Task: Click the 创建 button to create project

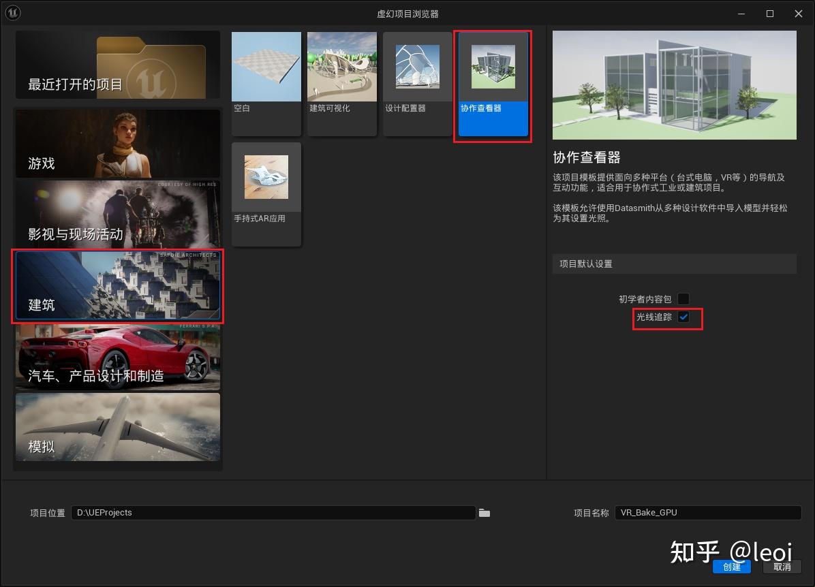Action: coord(732,567)
